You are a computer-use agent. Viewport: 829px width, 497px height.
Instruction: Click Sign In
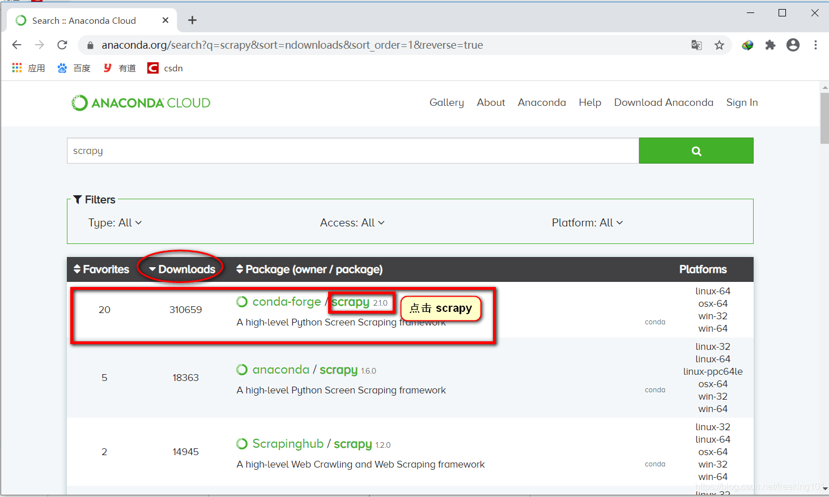pyautogui.click(x=742, y=102)
